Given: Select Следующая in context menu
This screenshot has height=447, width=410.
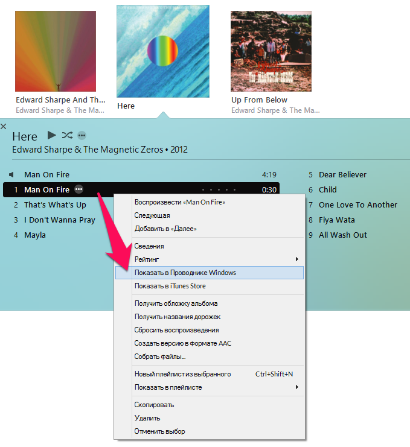Looking at the screenshot, I should (210, 215).
